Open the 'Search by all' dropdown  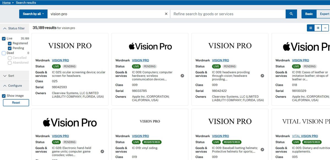tap(33, 14)
